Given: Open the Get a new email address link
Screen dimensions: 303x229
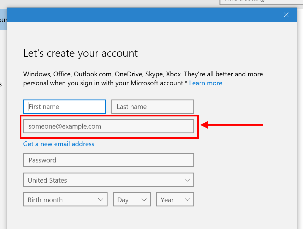Looking at the screenshot, I should click(x=59, y=144).
